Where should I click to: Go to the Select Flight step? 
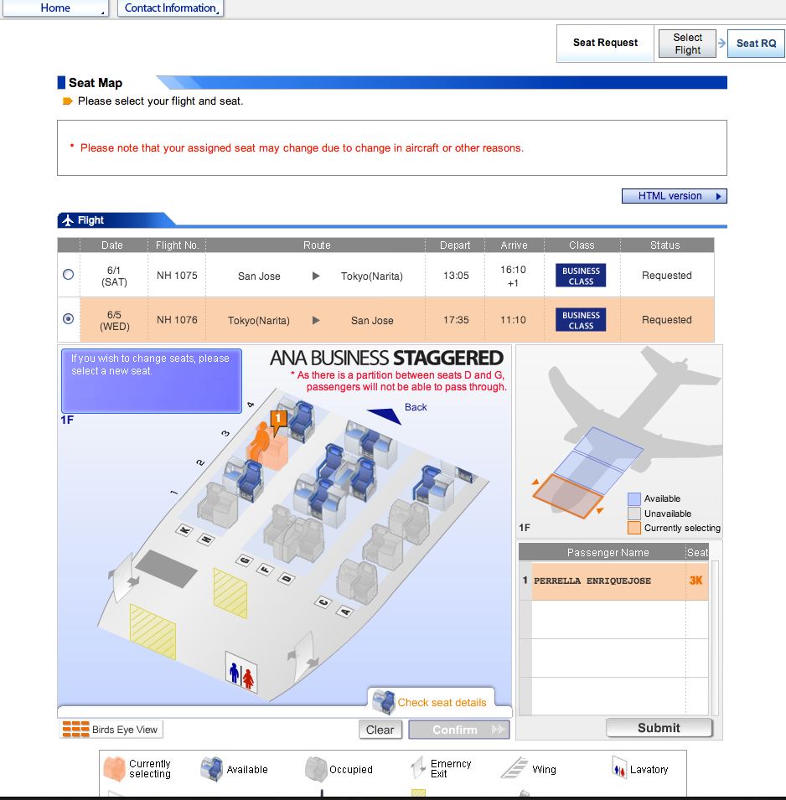tap(687, 44)
